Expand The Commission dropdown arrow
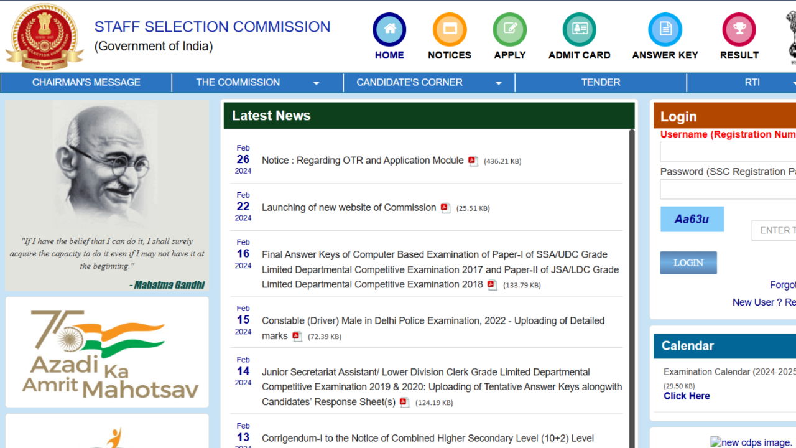This screenshot has height=448, width=796. pos(316,83)
